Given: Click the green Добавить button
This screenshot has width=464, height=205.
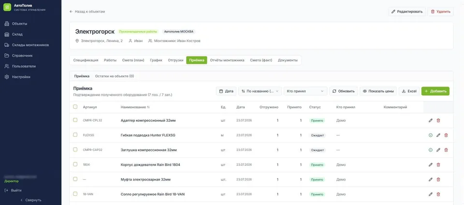Looking at the screenshot, I should coord(435,91).
